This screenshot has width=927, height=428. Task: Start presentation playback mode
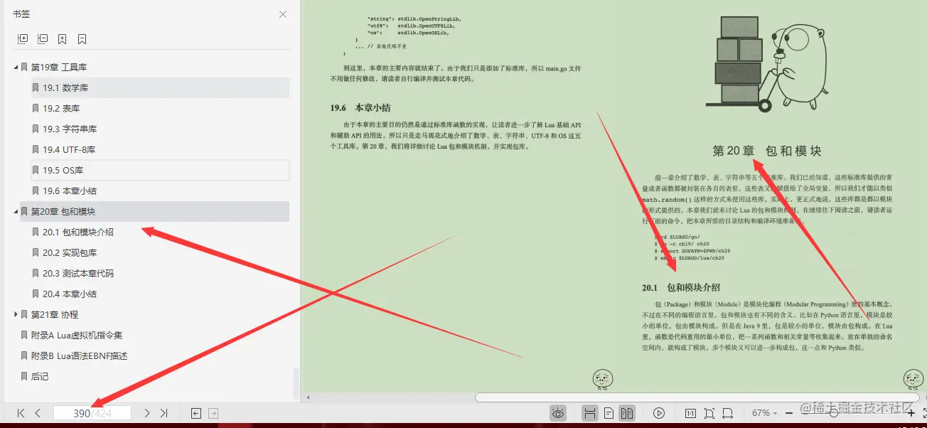pyautogui.click(x=660, y=412)
